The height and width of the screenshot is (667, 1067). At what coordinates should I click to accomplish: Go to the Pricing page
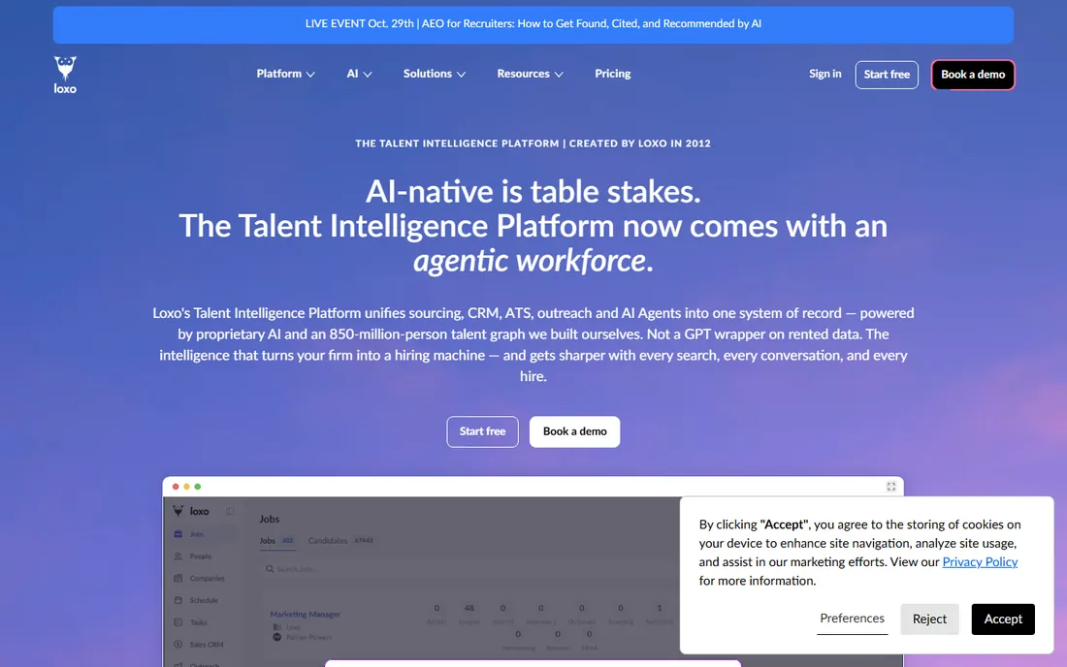click(x=612, y=74)
